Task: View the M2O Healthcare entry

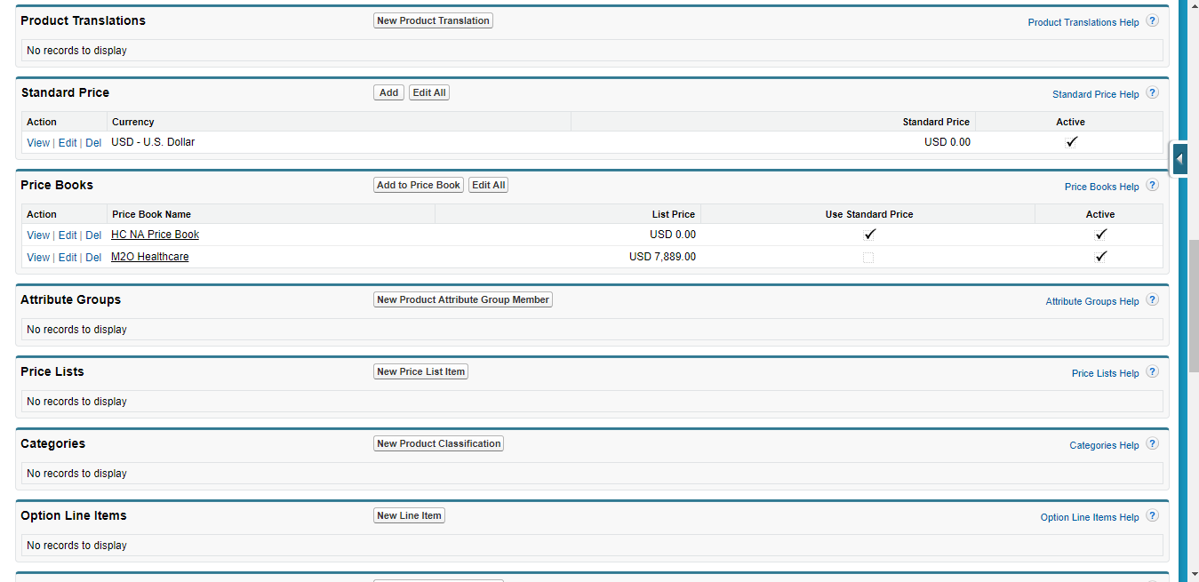Action: [38, 258]
